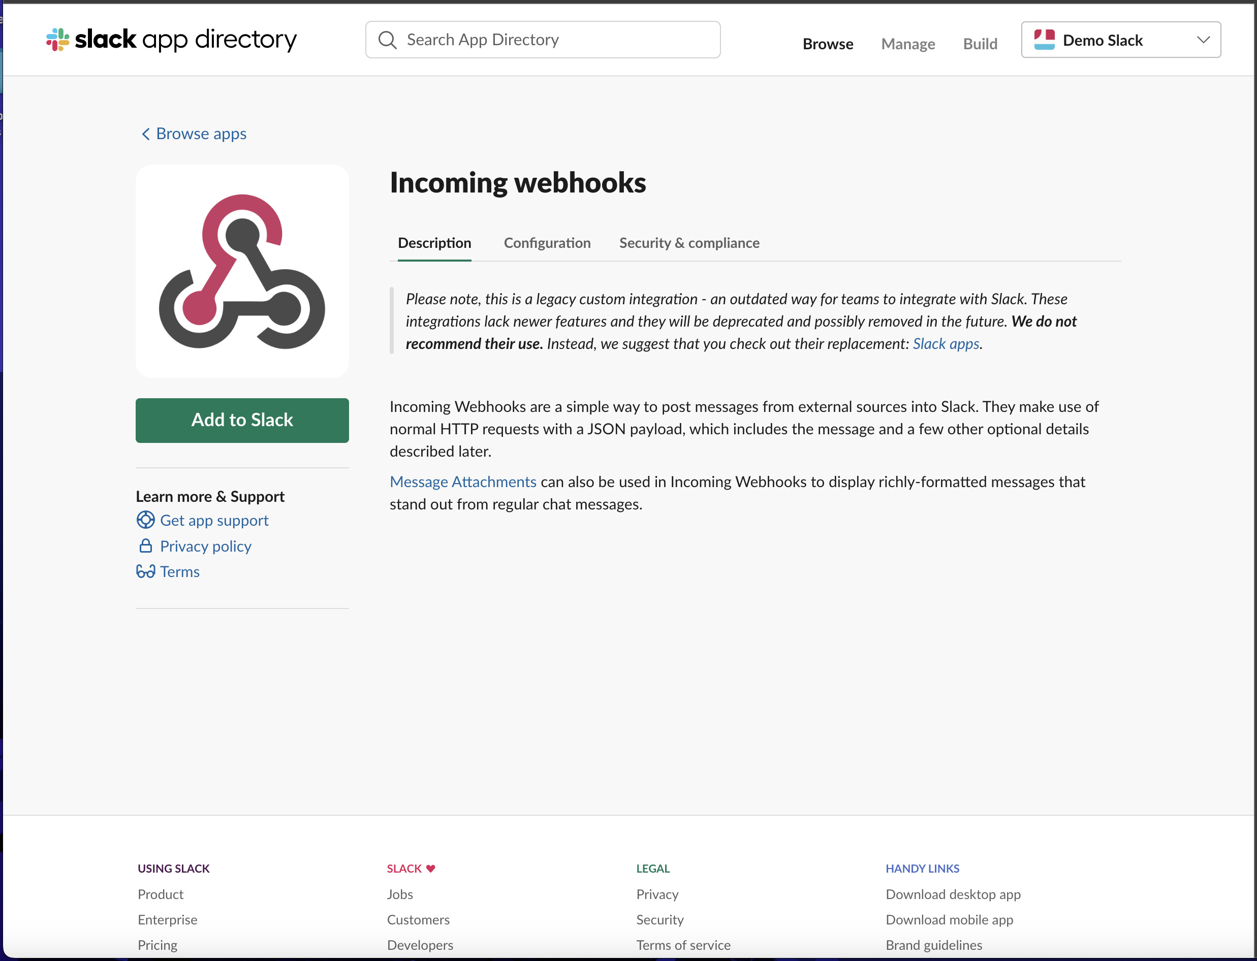Viewport: 1257px width, 961px height.
Task: Click the 'USING SLACK' footer heading
Action: point(173,869)
